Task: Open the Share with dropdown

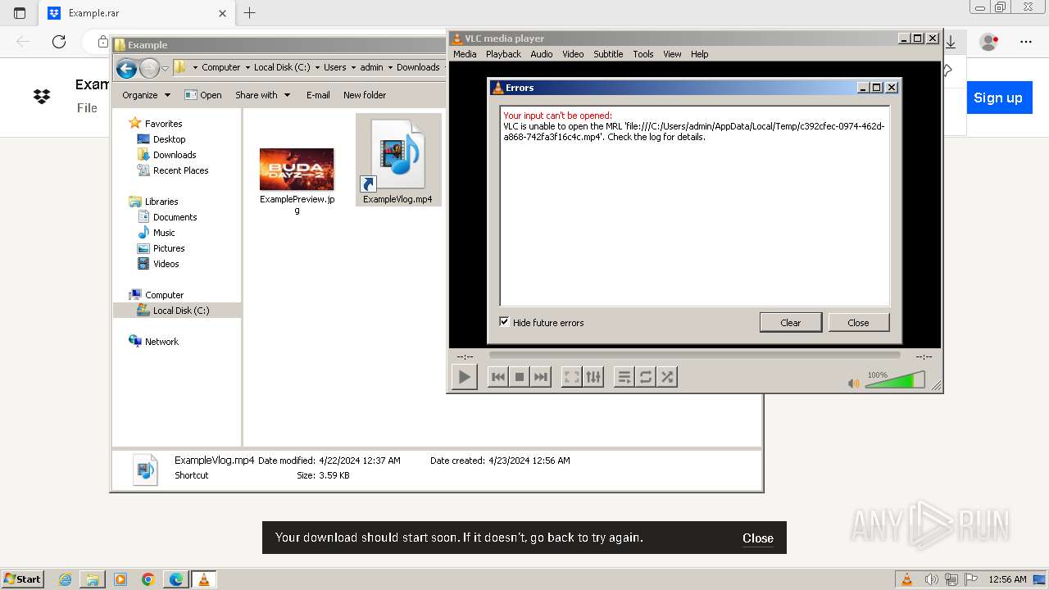Action: coord(262,95)
